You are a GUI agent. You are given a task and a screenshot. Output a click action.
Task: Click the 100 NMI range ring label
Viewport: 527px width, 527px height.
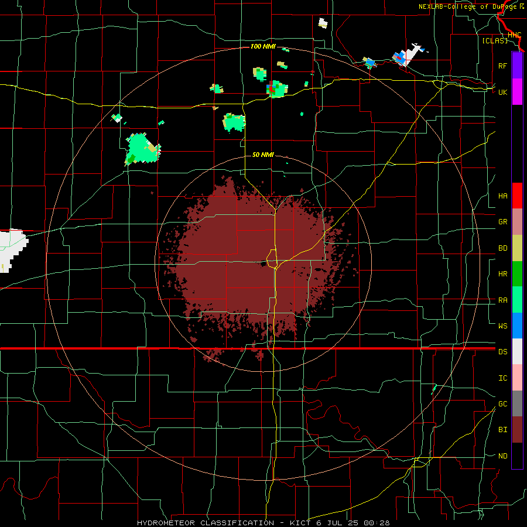(263, 46)
